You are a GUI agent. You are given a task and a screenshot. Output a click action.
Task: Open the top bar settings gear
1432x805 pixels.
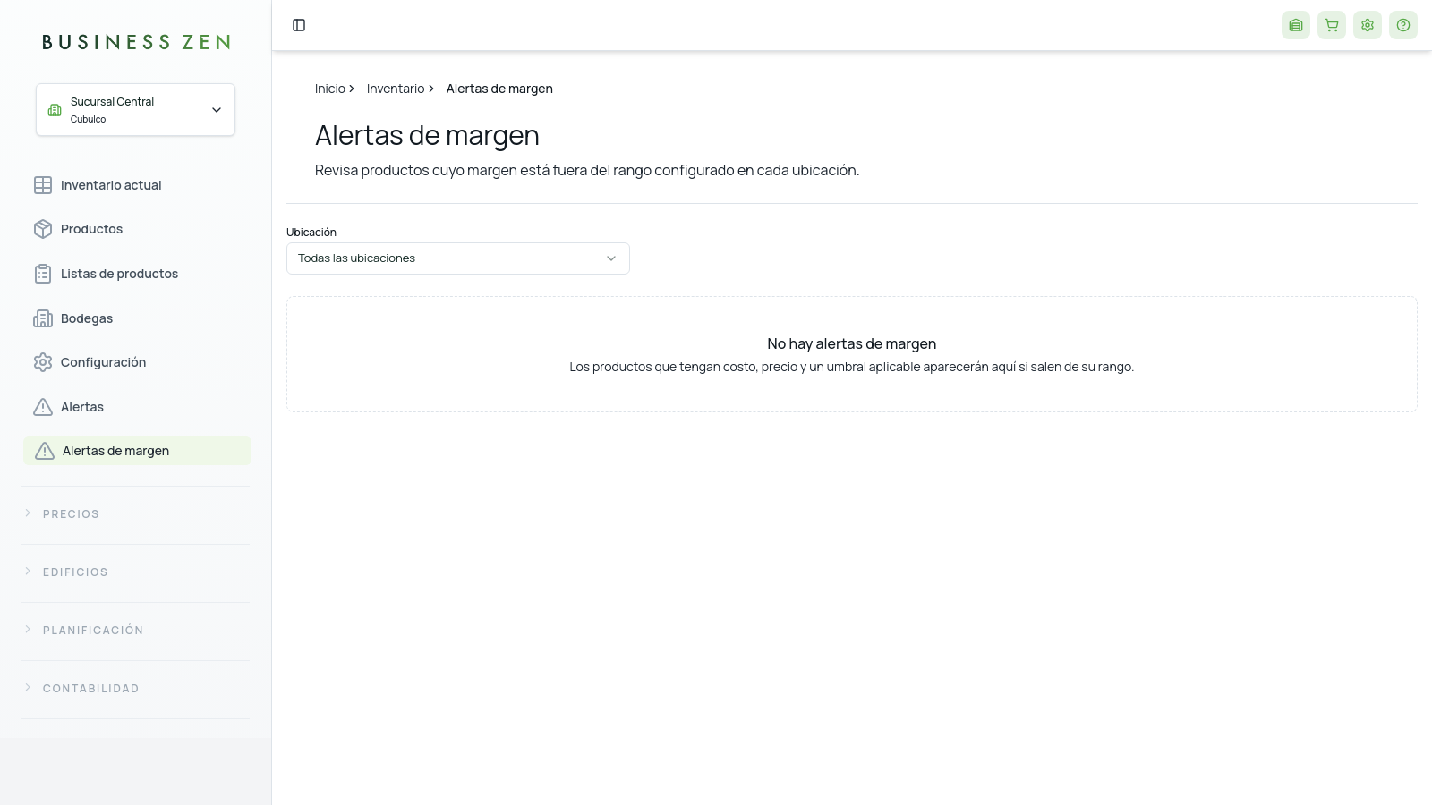click(x=1368, y=25)
